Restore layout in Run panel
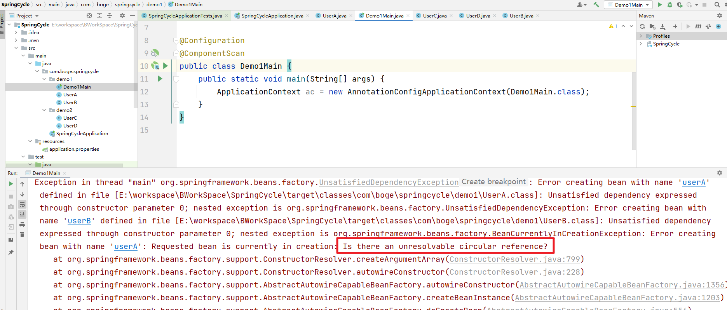Image resolution: width=727 pixels, height=310 pixels. pyautogui.click(x=11, y=240)
